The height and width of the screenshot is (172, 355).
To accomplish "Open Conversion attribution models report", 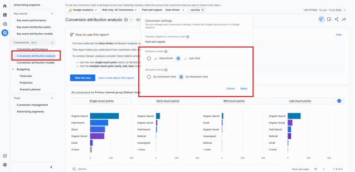I will (x=36, y=63).
